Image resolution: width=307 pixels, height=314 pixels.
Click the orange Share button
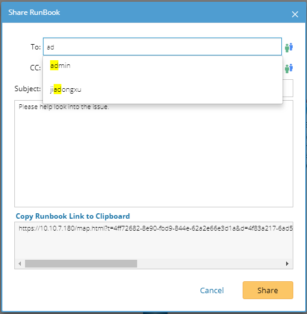[268, 290]
